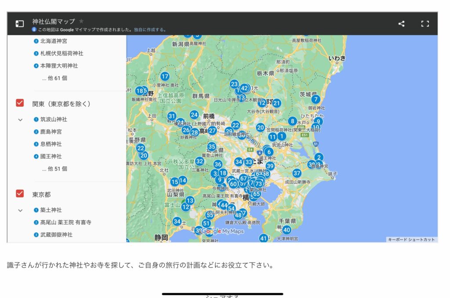Click map marker 7 above 御岩神社
Viewport: 450px width, 298px height.
pos(316,99)
